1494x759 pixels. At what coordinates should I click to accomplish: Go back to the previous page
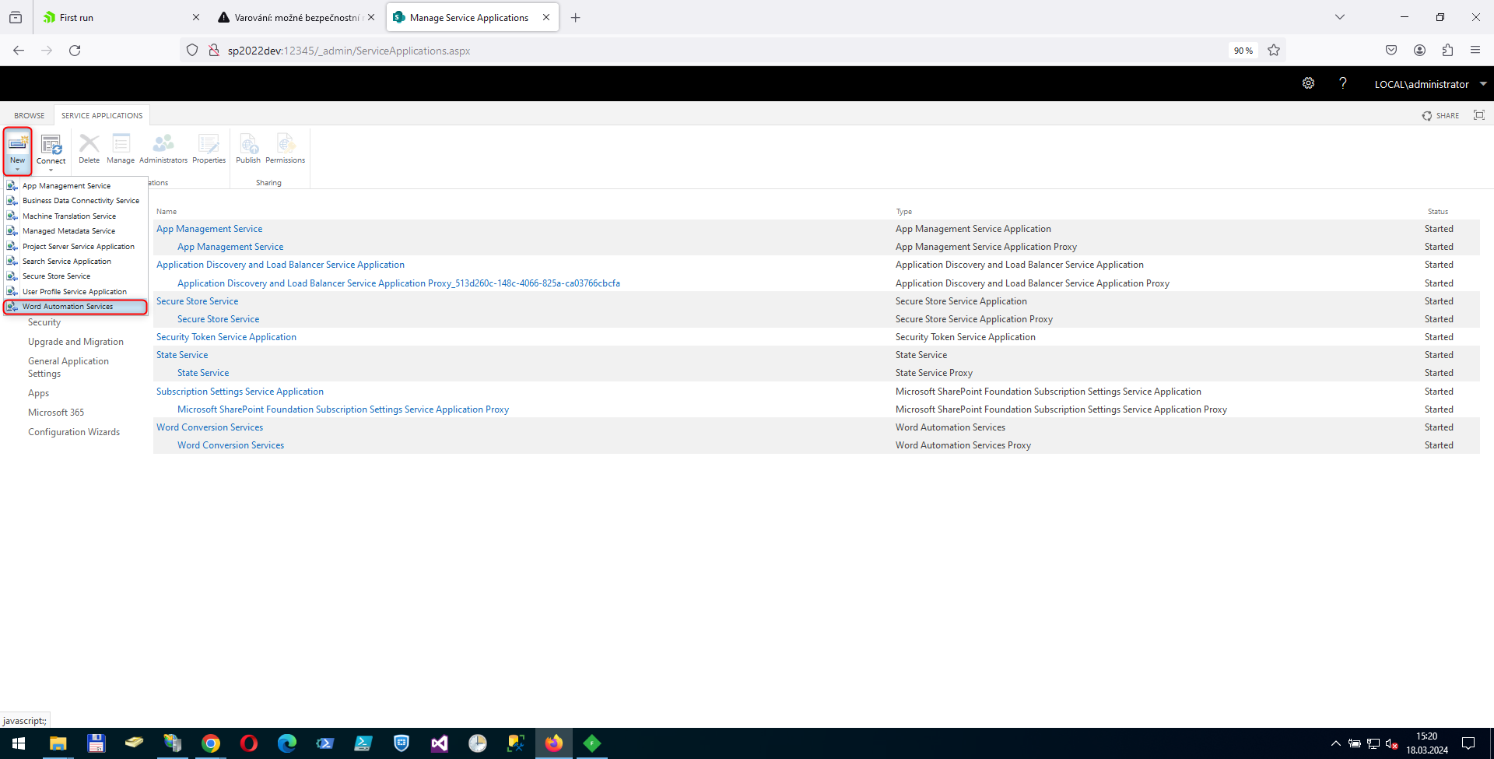coord(19,51)
